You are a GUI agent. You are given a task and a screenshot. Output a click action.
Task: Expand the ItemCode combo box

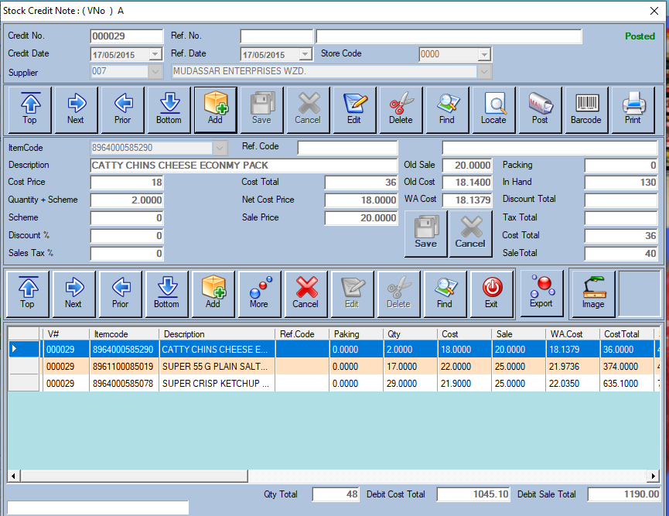pyautogui.click(x=220, y=148)
